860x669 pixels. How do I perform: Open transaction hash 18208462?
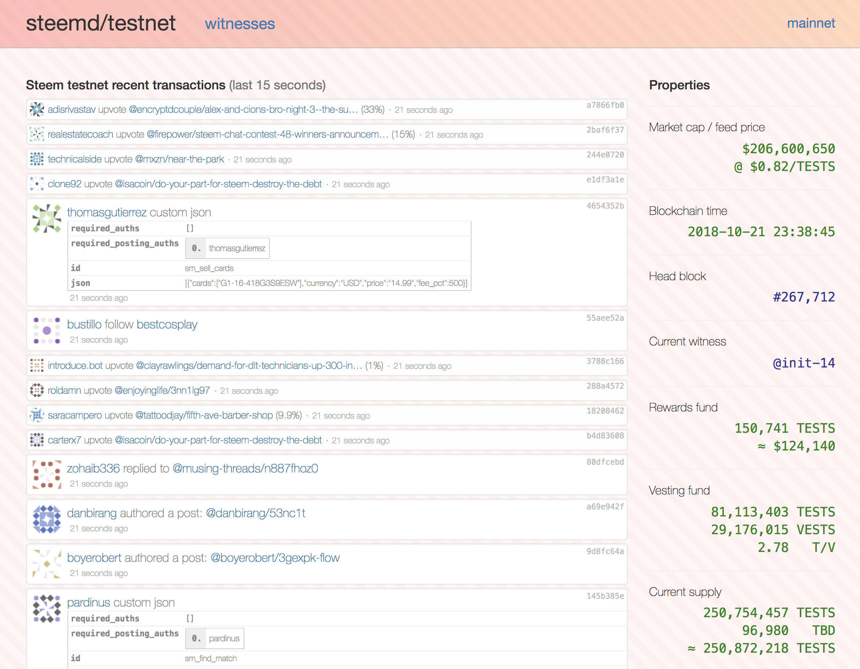[x=605, y=411]
